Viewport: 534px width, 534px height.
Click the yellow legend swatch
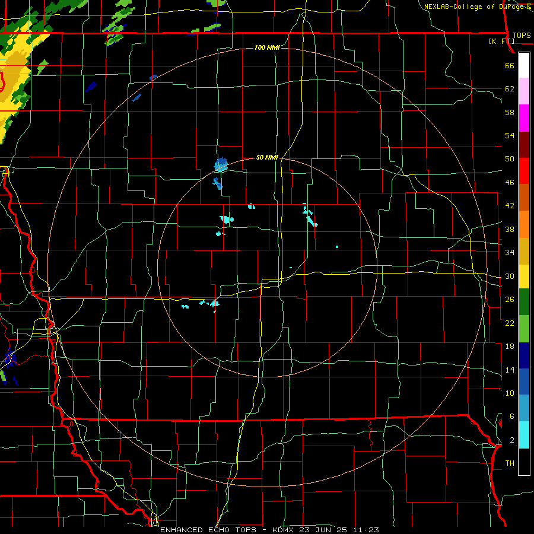click(x=524, y=276)
